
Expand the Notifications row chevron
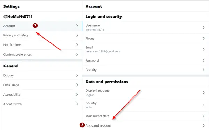(x=77, y=45)
